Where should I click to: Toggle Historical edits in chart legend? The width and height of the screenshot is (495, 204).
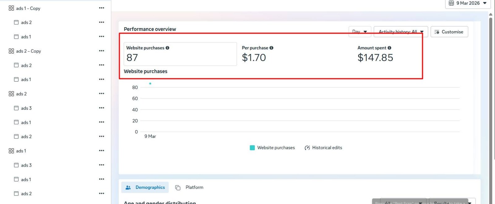pyautogui.click(x=323, y=148)
